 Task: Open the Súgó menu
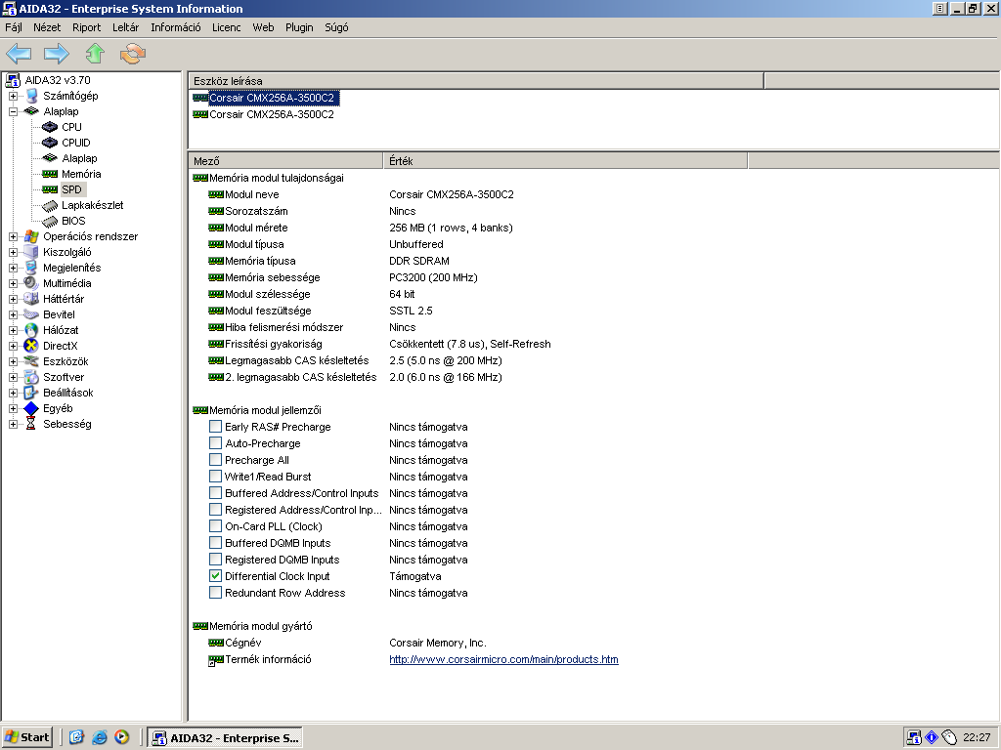(x=336, y=27)
